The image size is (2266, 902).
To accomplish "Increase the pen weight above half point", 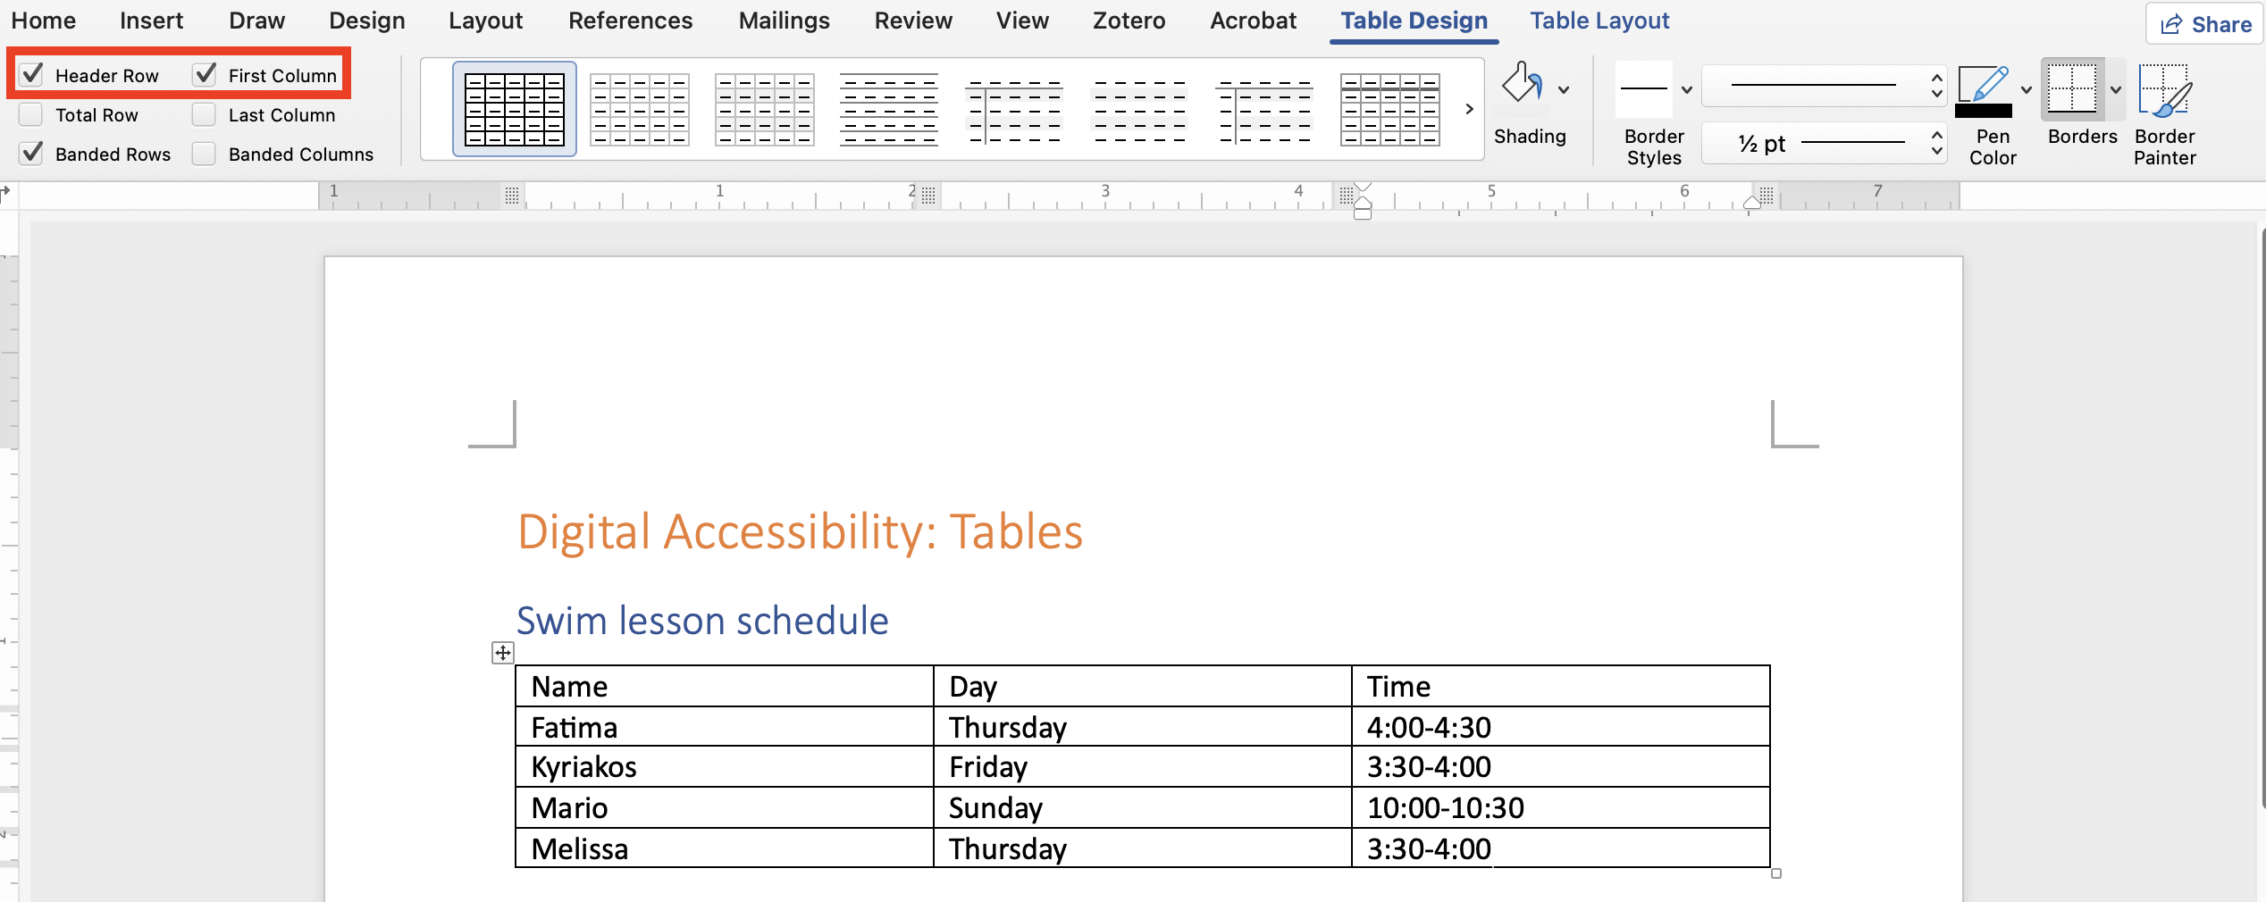I will [x=1936, y=135].
